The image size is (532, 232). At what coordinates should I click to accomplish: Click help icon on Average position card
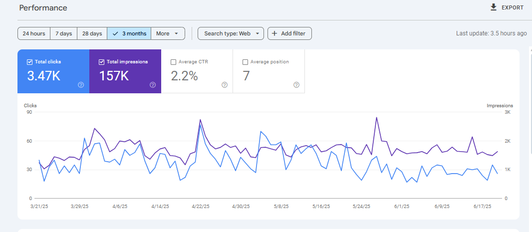pyautogui.click(x=296, y=85)
